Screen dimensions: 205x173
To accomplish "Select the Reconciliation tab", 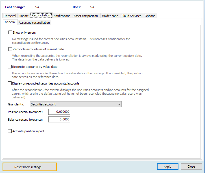I will pyautogui.click(x=41, y=16).
